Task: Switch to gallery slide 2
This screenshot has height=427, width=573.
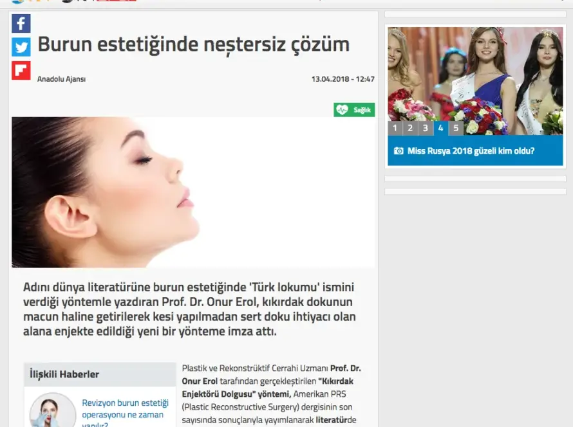Action: point(410,128)
